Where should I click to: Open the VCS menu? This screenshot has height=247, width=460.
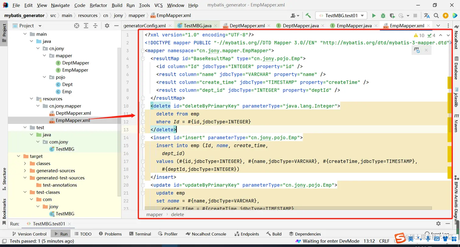159,5
